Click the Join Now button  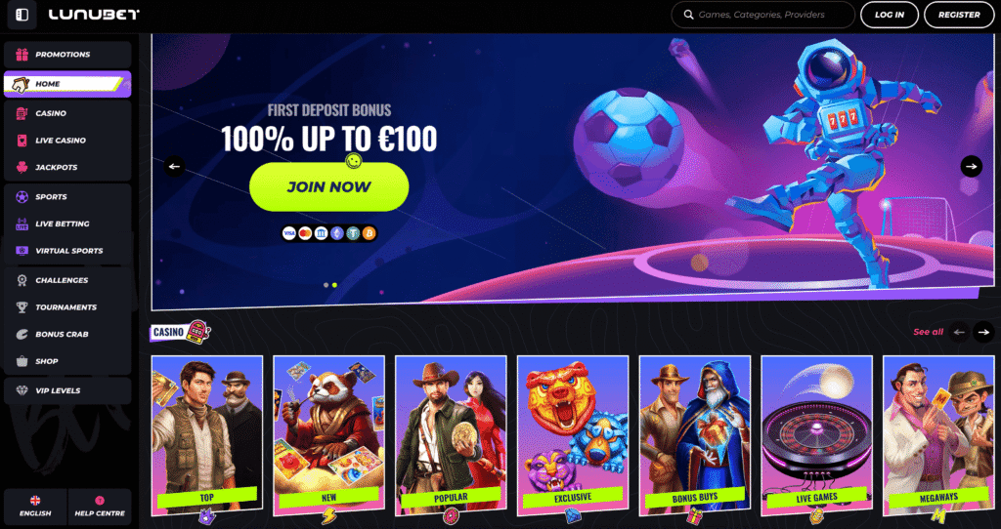[x=328, y=186]
